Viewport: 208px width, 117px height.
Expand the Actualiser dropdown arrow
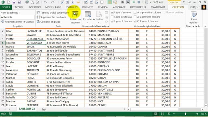tap(98, 22)
